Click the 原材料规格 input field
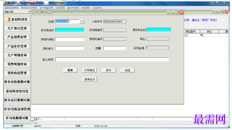 69,39
